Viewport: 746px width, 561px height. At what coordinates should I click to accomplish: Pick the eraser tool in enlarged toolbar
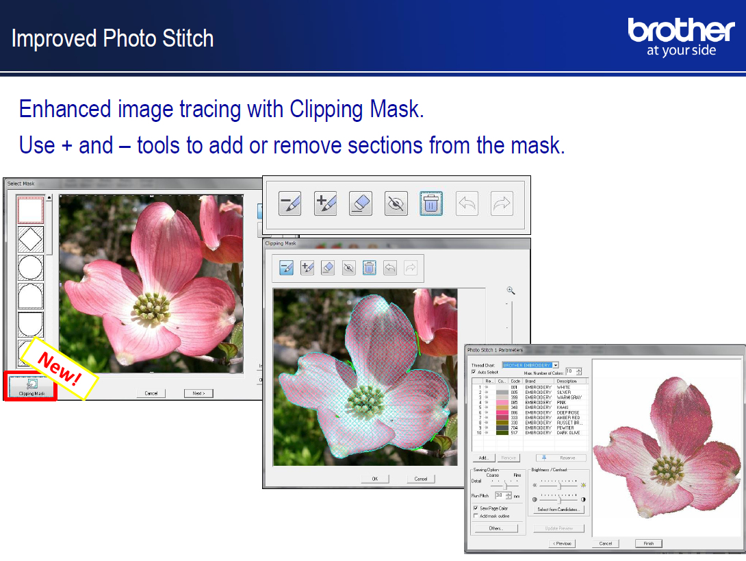click(x=361, y=203)
